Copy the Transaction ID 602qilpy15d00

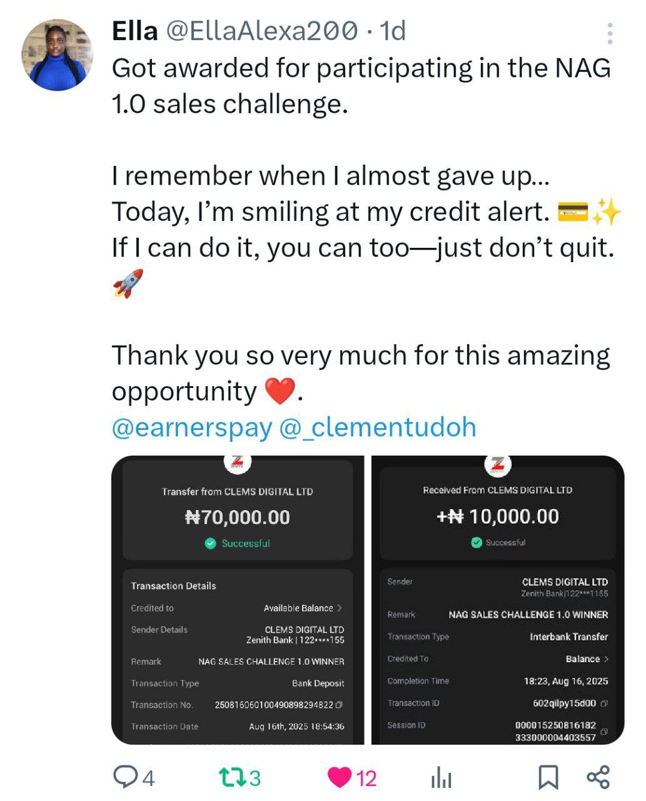(603, 703)
